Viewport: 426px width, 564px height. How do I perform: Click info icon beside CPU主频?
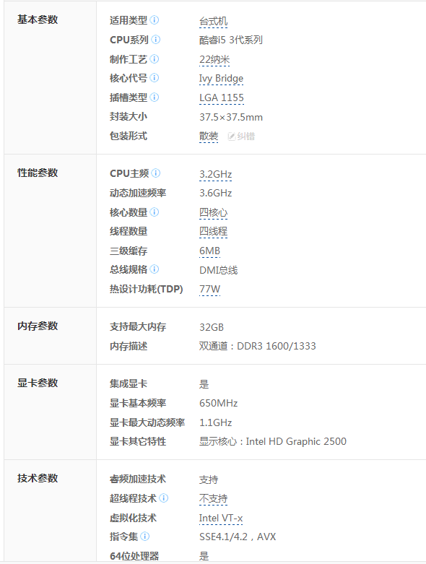156,173
